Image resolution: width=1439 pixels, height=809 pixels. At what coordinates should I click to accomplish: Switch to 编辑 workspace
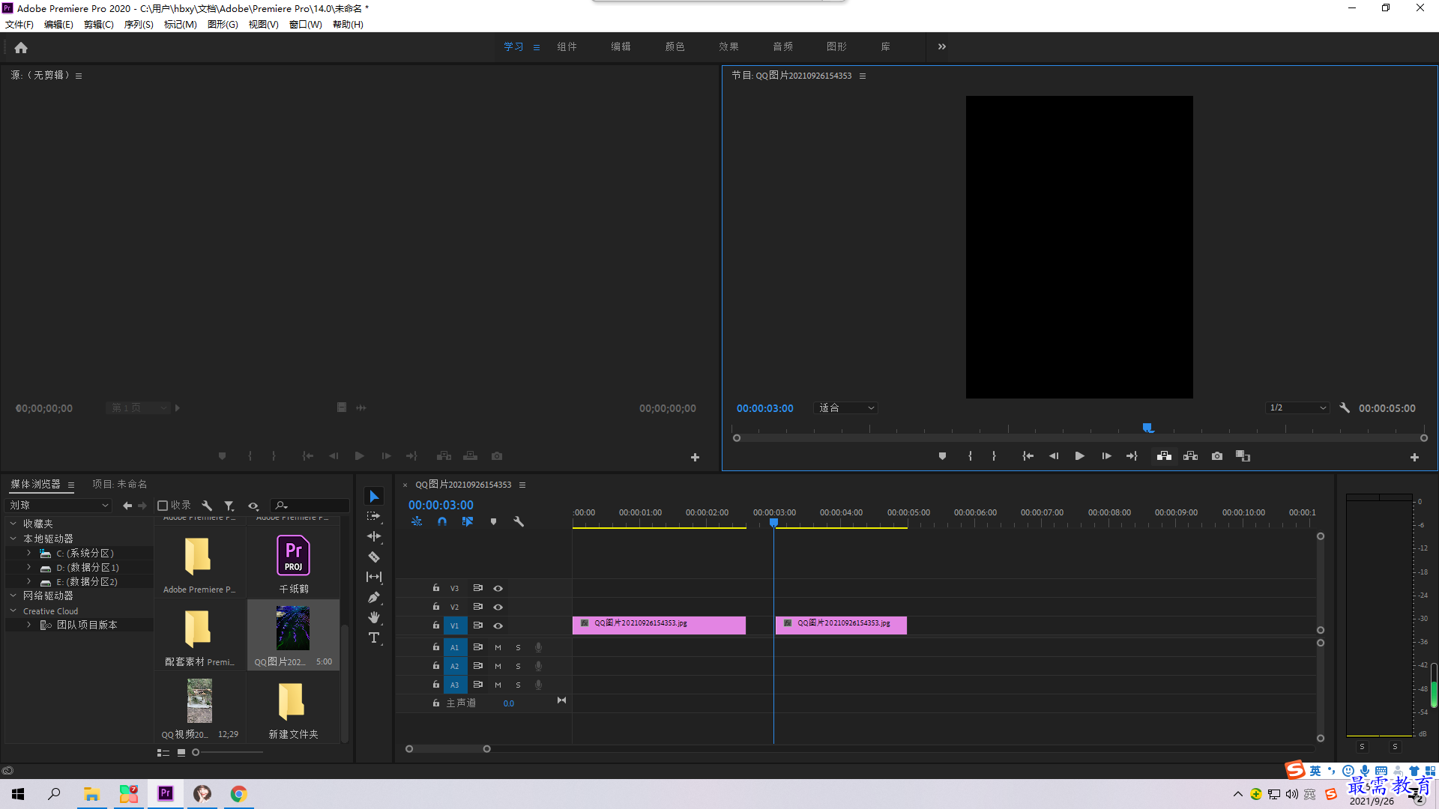coord(621,46)
